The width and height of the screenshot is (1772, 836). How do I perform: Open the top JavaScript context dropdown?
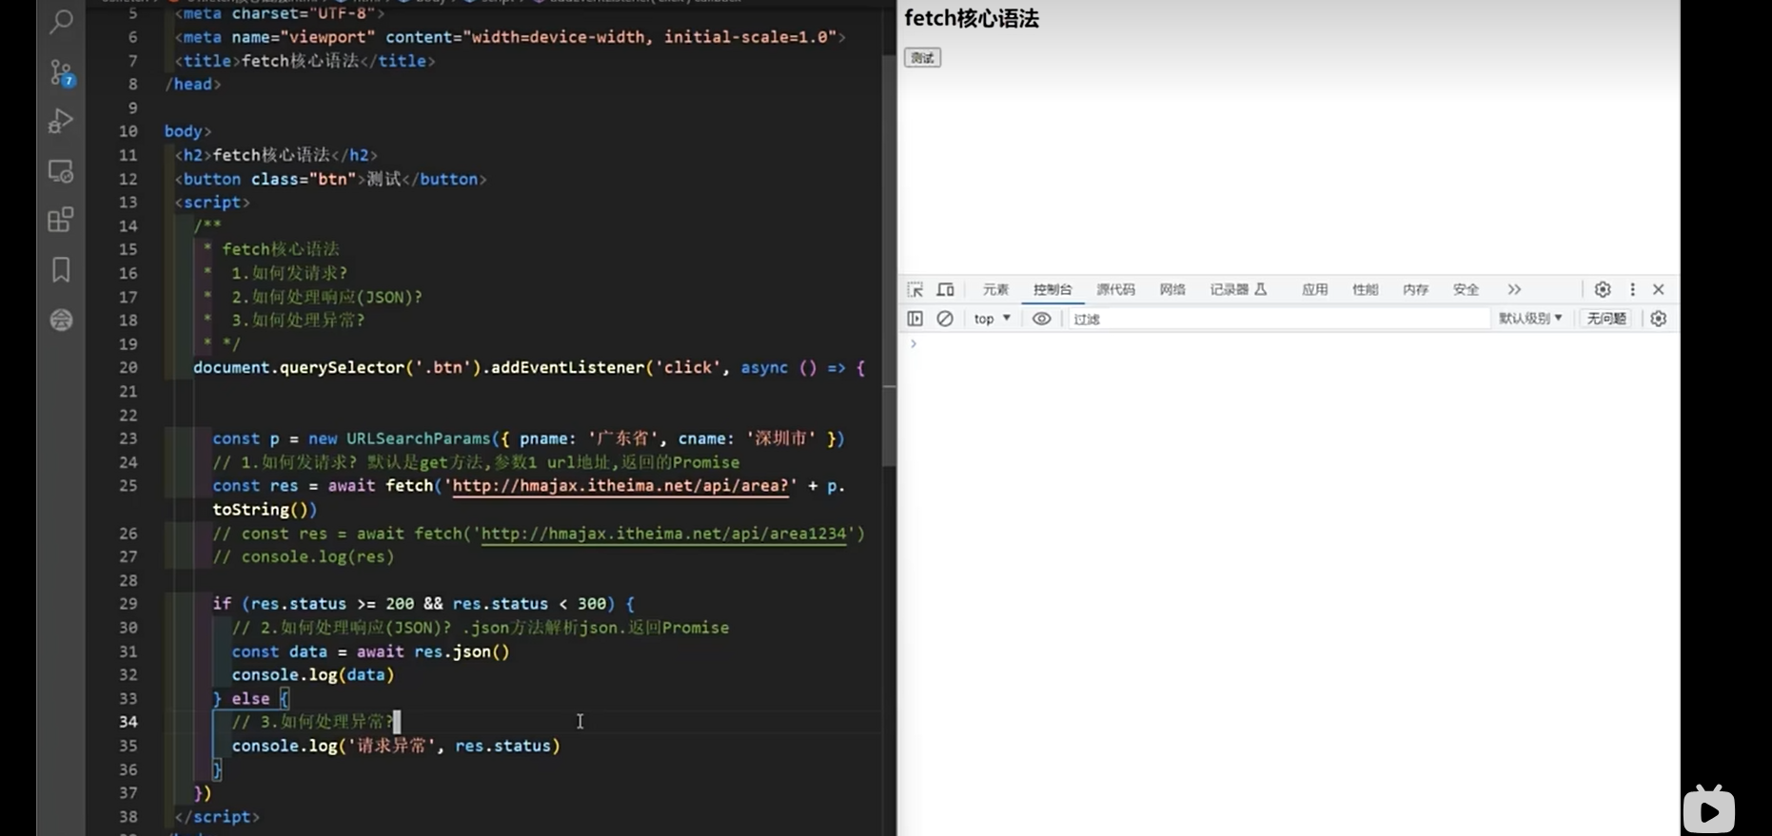[x=992, y=319]
